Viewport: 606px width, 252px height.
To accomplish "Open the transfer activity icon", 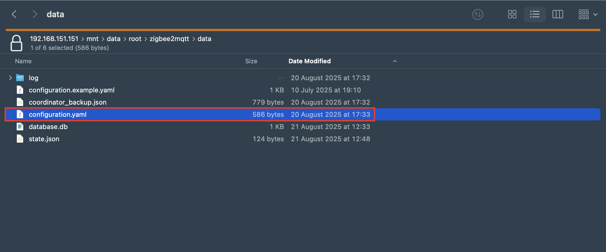I will [x=478, y=15].
